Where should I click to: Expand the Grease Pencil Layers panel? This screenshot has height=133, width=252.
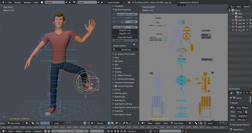(x=126, y=54)
